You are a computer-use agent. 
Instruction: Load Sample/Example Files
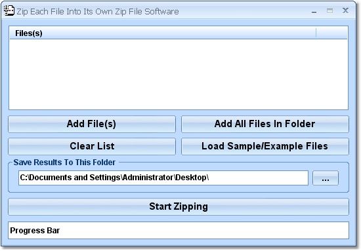[265, 146]
